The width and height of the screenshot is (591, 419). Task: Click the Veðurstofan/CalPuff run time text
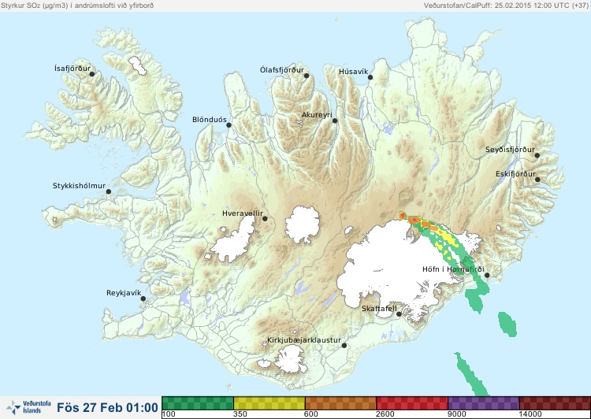(506, 6)
